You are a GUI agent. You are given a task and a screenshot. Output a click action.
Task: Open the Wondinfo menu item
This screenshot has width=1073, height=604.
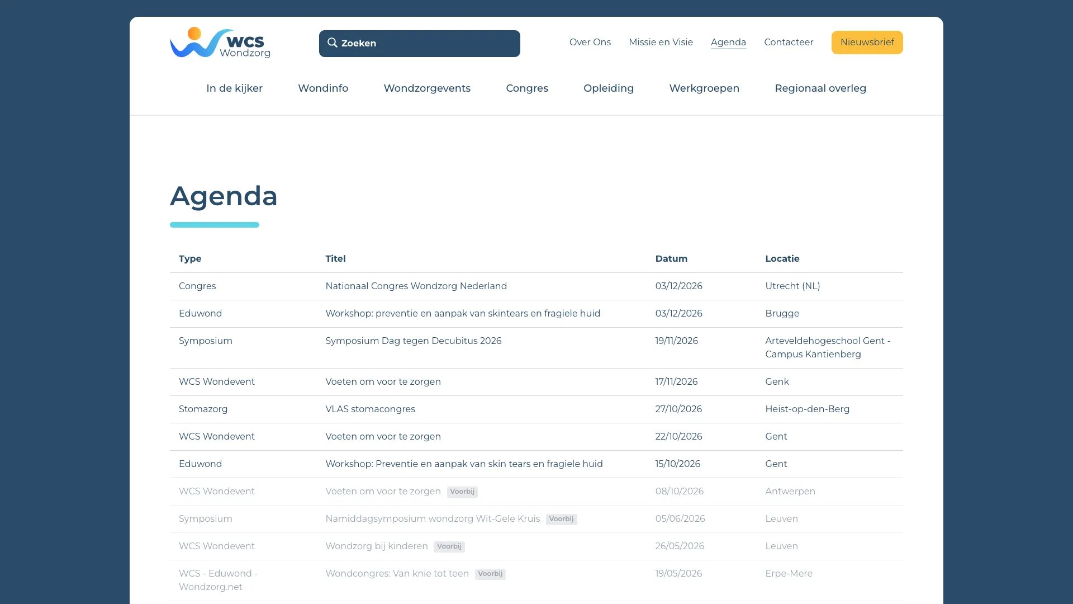[323, 88]
